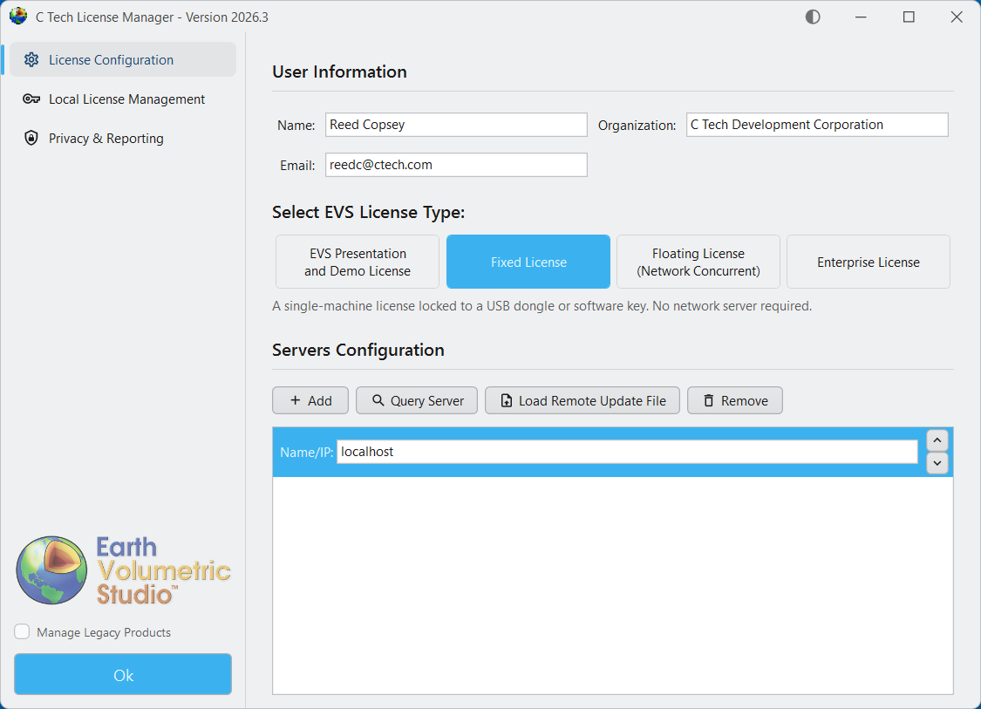The image size is (981, 709).
Task: Switch to Local License Management
Action: pos(126,99)
